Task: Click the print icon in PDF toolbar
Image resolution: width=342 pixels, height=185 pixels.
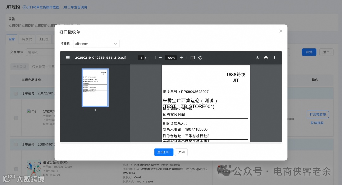Action: (x=266, y=57)
